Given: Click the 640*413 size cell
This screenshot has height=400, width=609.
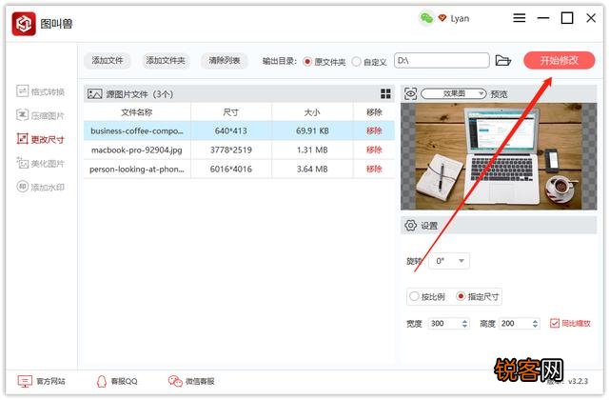Looking at the screenshot, I should [x=230, y=131].
